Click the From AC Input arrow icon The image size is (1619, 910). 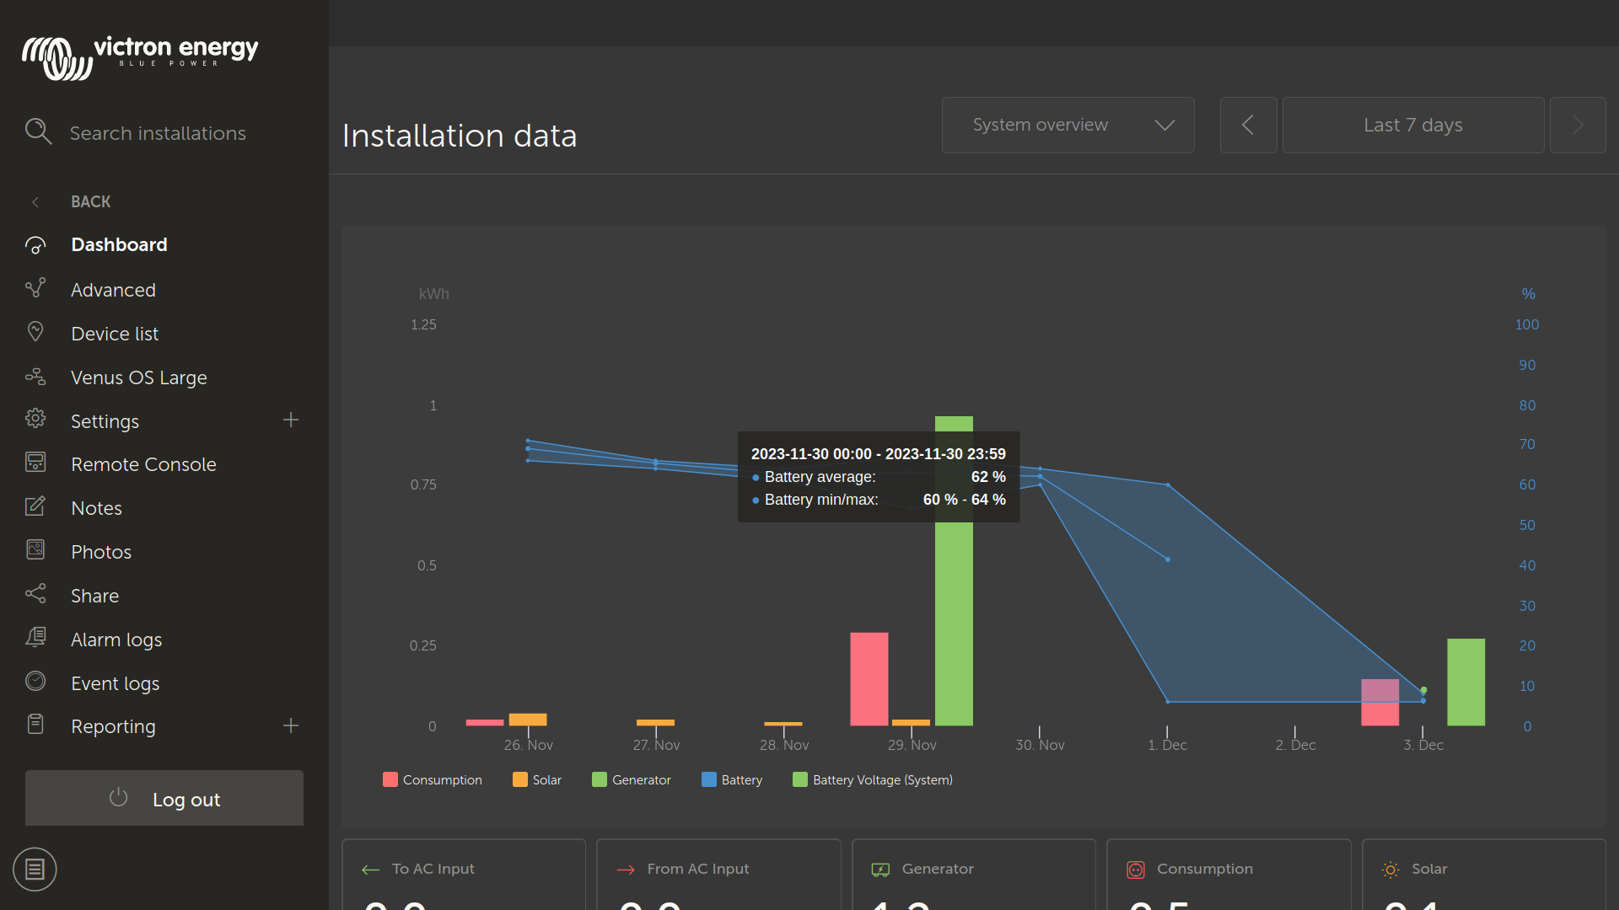626,870
